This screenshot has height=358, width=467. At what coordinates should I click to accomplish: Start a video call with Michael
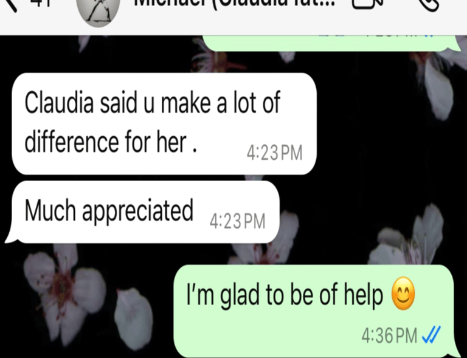point(367,4)
